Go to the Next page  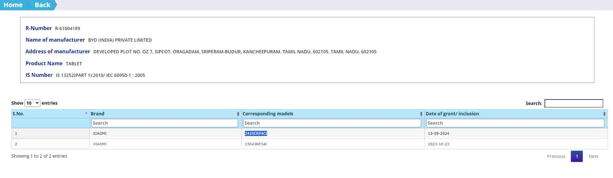tap(593, 156)
